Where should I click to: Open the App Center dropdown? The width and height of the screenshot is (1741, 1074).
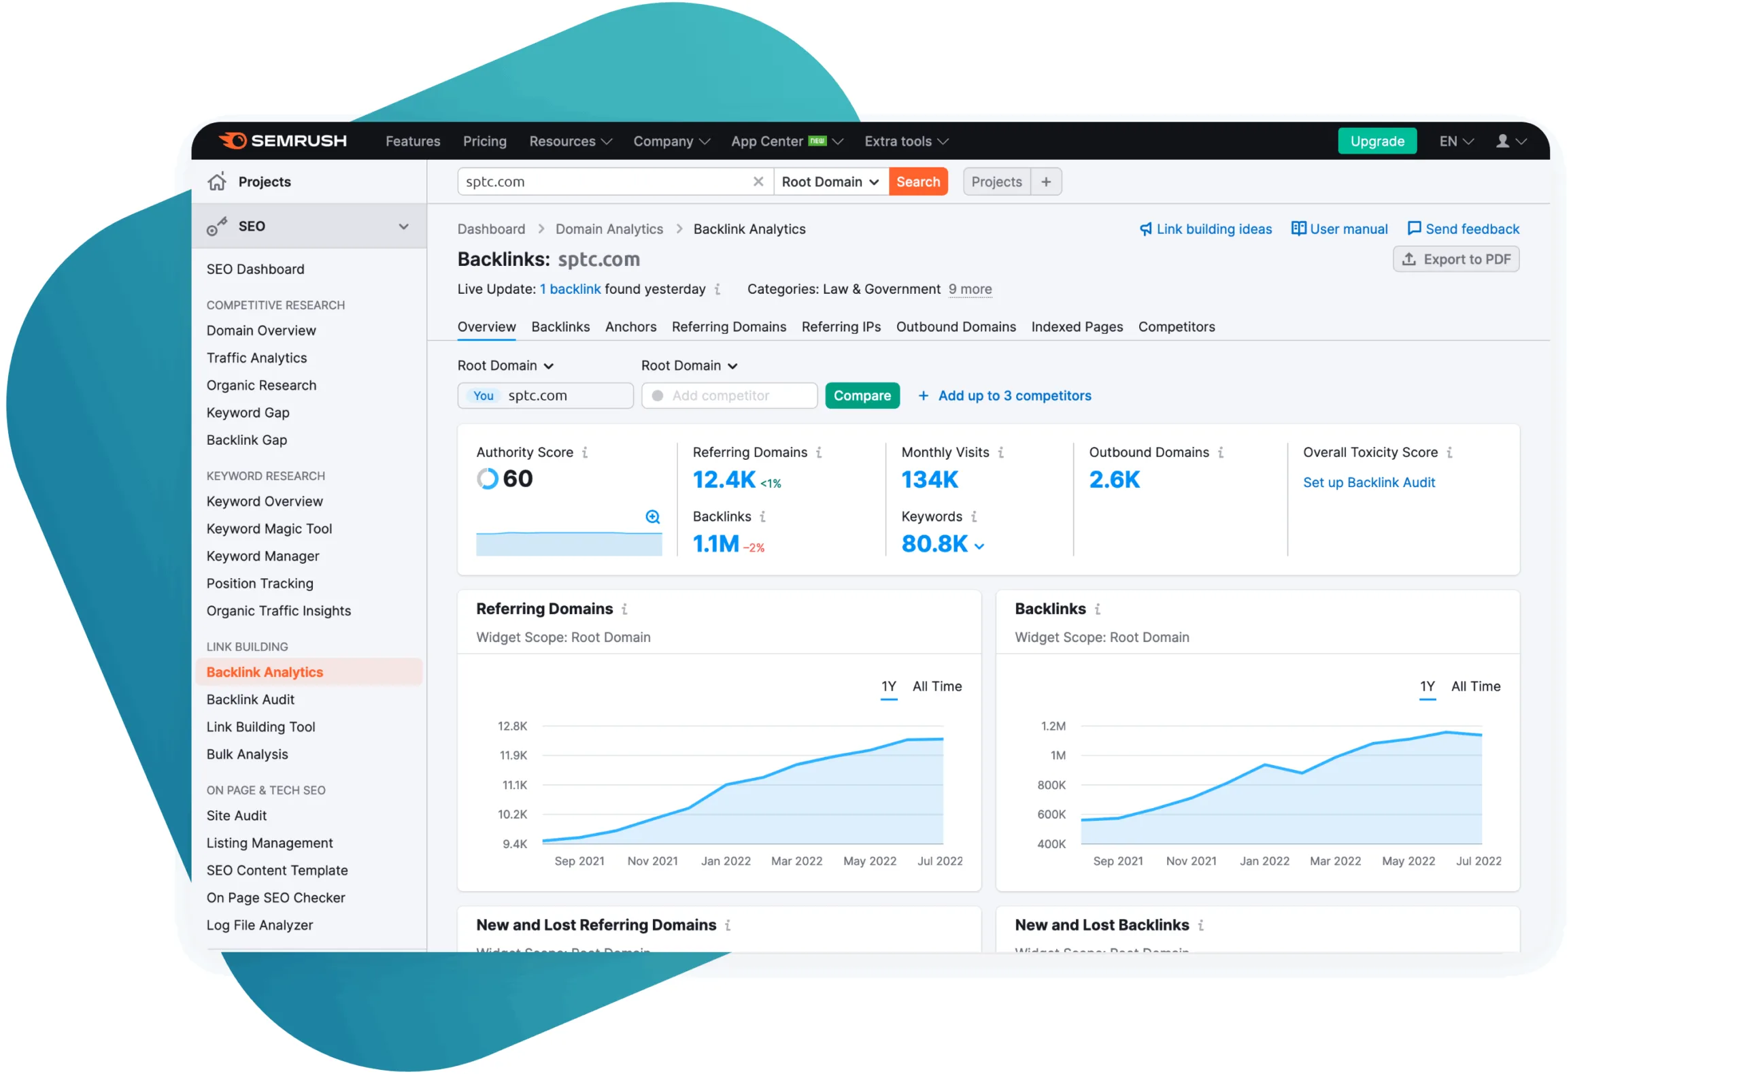click(787, 141)
